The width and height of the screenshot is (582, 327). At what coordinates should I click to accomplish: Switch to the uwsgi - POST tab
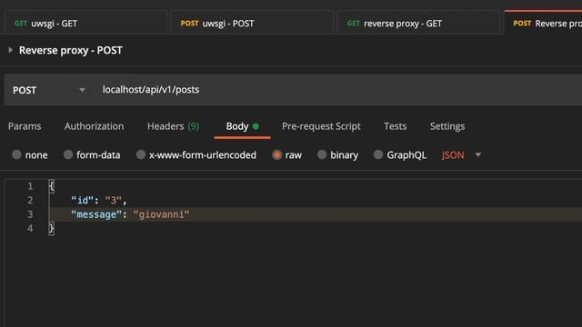[x=251, y=24]
